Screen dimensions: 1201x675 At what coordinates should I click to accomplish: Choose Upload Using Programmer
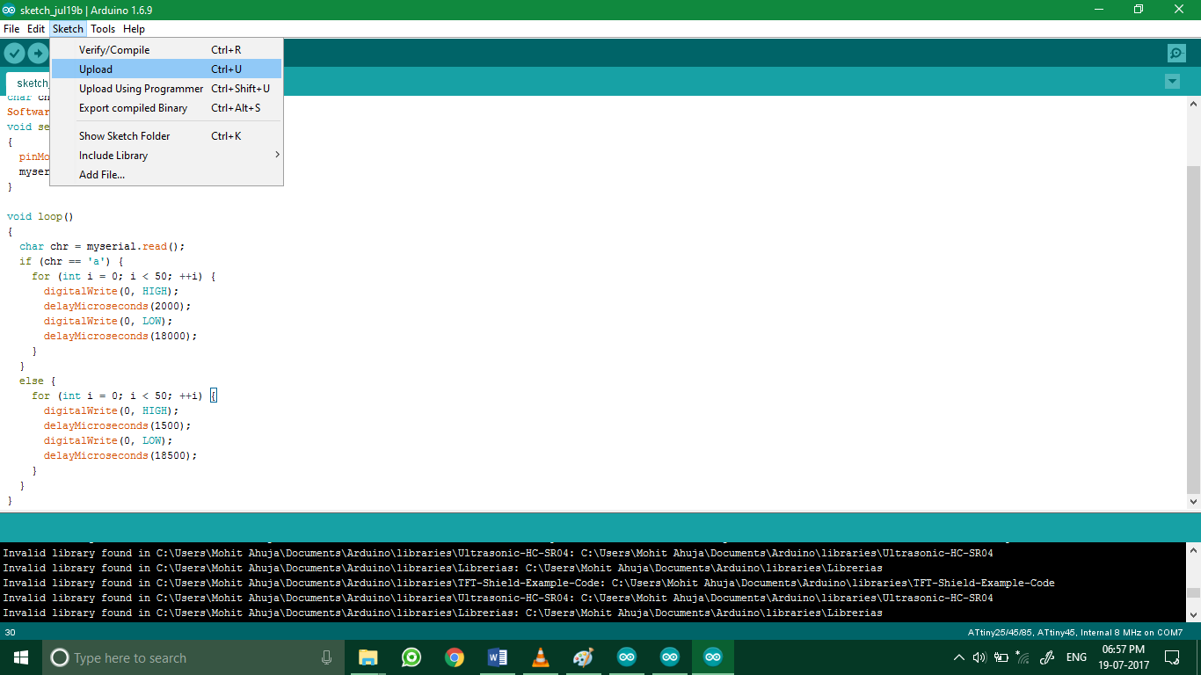click(166, 89)
